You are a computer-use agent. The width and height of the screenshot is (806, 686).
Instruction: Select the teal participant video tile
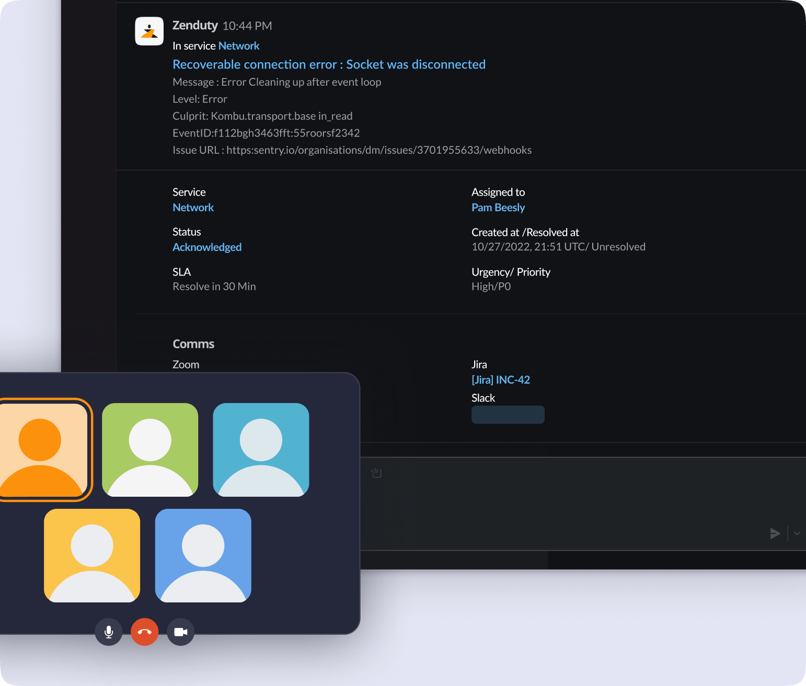[x=261, y=450]
